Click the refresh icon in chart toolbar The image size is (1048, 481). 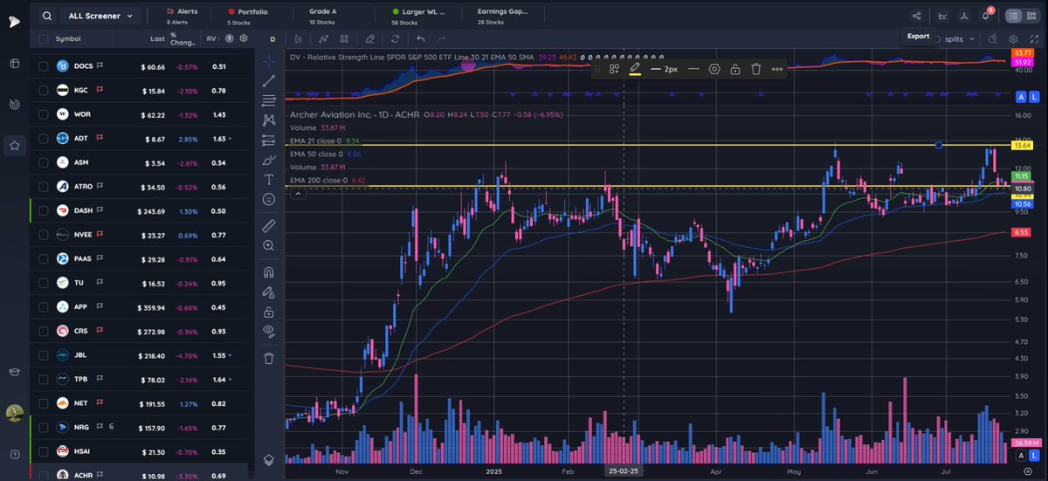[396, 39]
